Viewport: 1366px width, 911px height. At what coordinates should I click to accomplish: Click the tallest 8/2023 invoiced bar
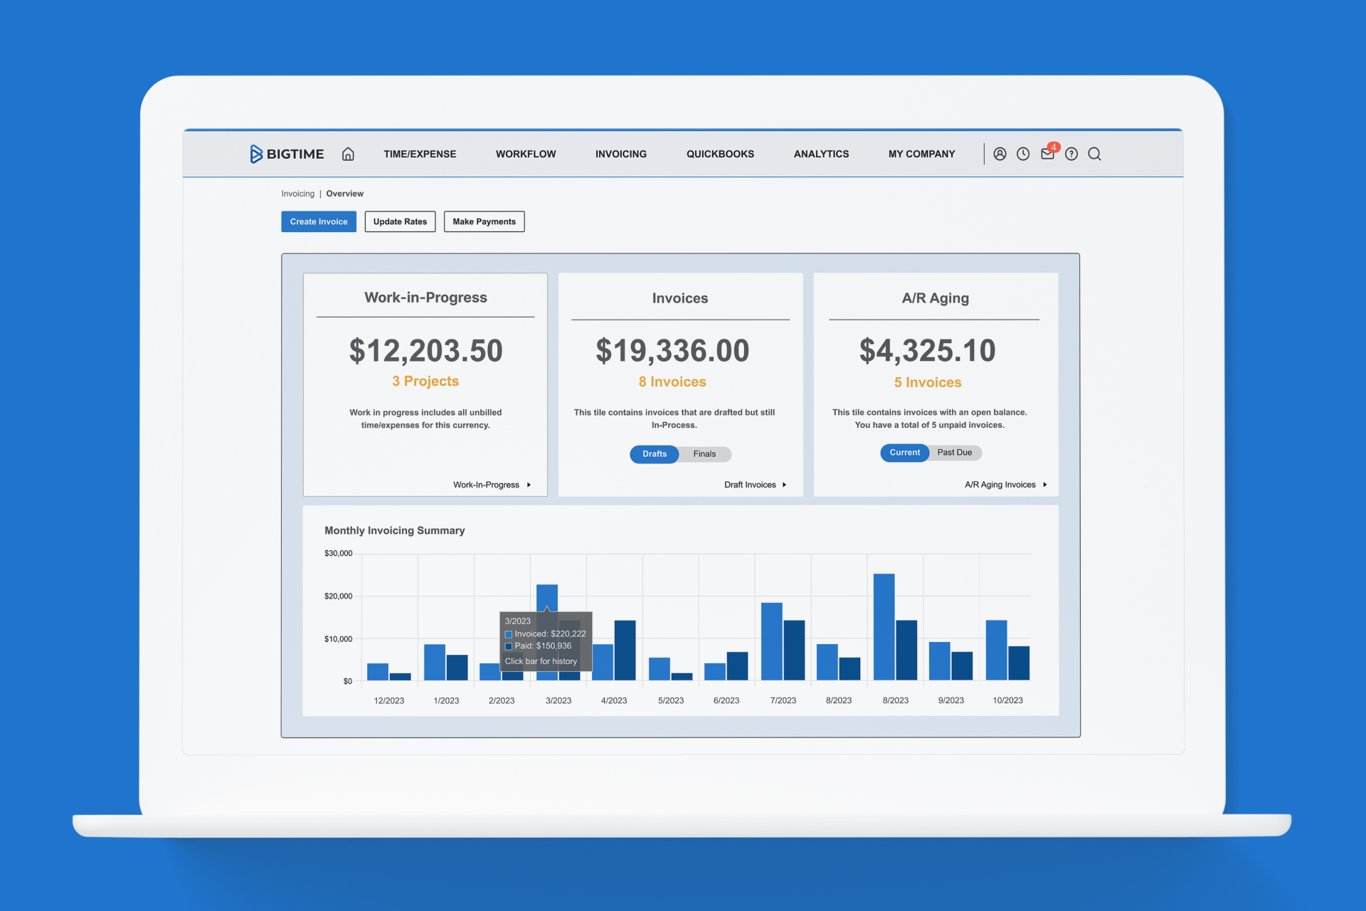pos(884,626)
